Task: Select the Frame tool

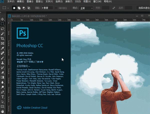Action: (2, 43)
